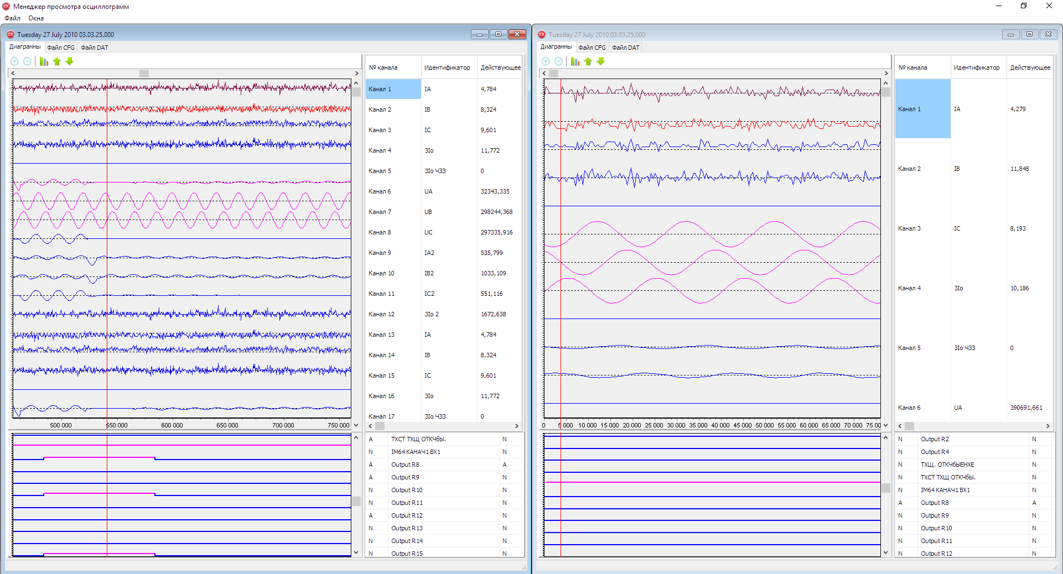Click Действующее column header in right table
1063x574 pixels.
coord(1030,67)
